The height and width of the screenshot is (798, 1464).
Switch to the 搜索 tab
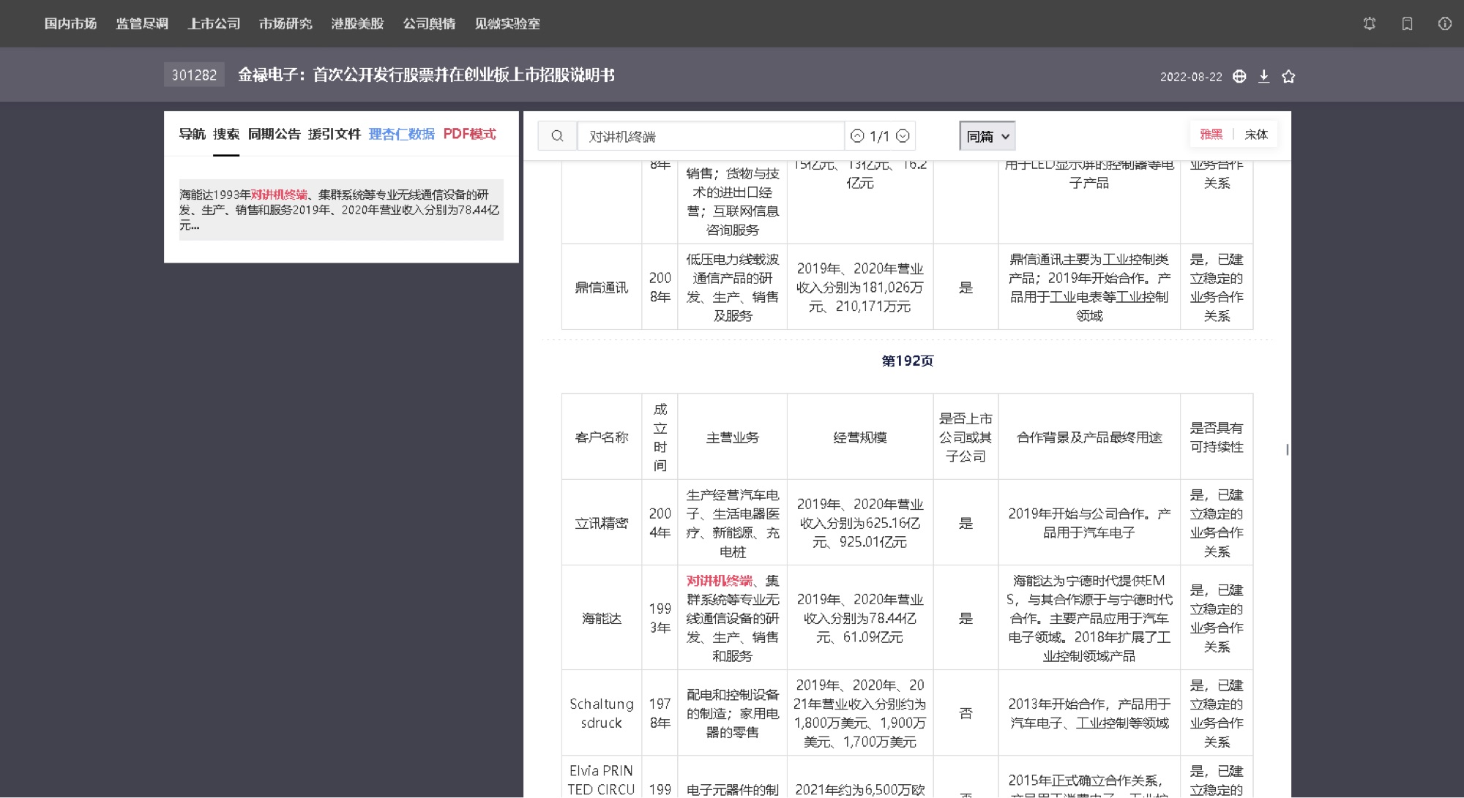click(x=226, y=134)
